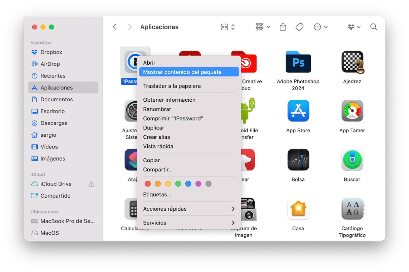Click the Share icon in toolbar
This screenshot has width=409, height=272.
[x=283, y=27]
